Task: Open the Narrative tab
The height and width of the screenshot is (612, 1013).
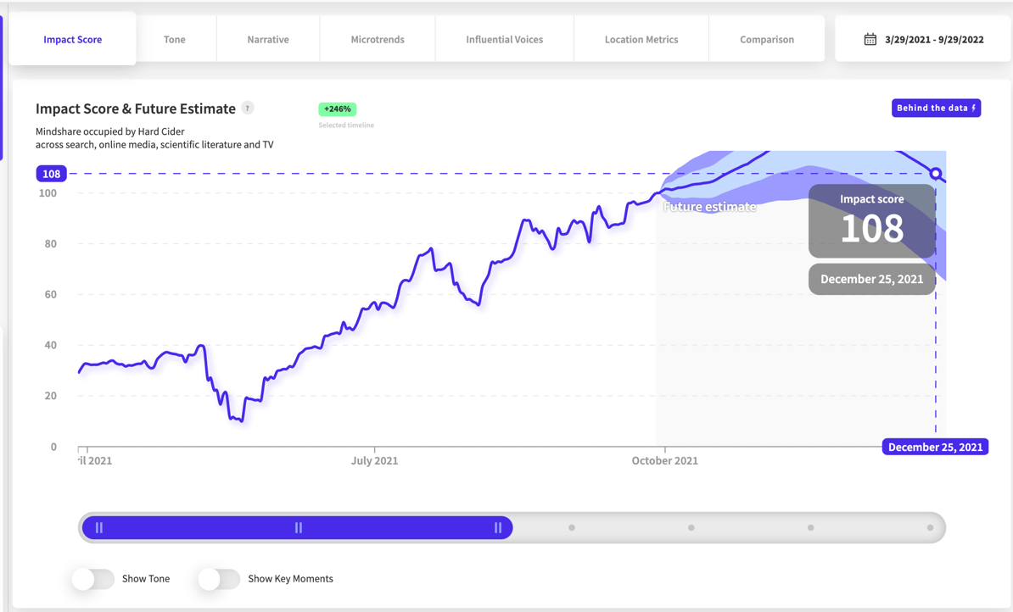Action: tap(268, 39)
